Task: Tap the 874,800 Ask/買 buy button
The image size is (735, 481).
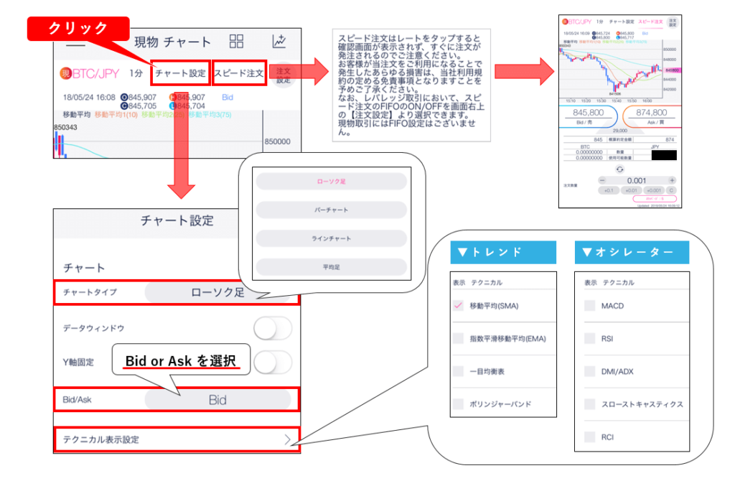Action: click(650, 115)
